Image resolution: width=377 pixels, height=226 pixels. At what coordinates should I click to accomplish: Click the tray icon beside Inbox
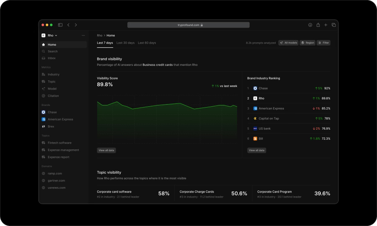tap(44, 58)
